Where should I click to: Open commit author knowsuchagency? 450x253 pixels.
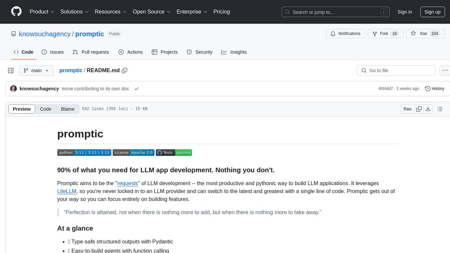pyautogui.click(x=39, y=89)
